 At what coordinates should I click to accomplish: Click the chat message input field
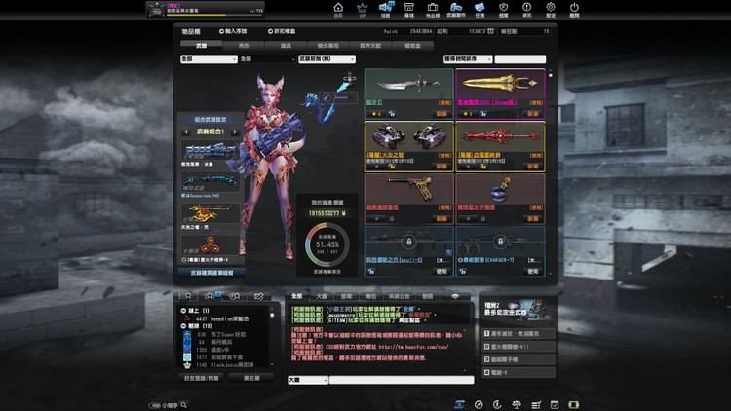pos(402,380)
